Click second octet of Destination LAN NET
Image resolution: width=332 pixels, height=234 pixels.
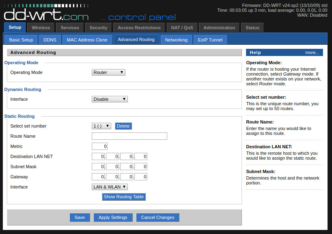tap(112, 156)
